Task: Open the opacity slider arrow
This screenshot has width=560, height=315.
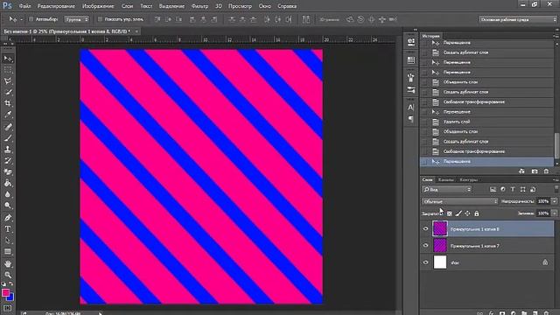Action: (554, 201)
